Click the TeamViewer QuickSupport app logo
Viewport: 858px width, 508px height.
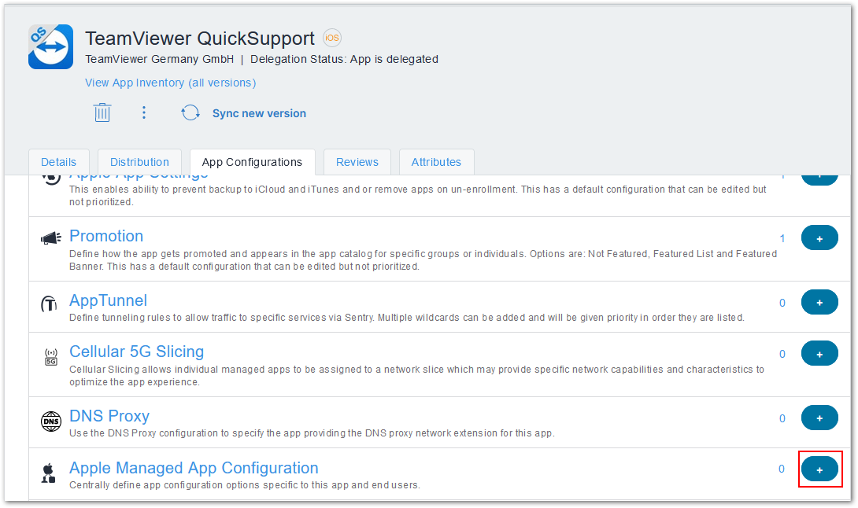(x=50, y=46)
